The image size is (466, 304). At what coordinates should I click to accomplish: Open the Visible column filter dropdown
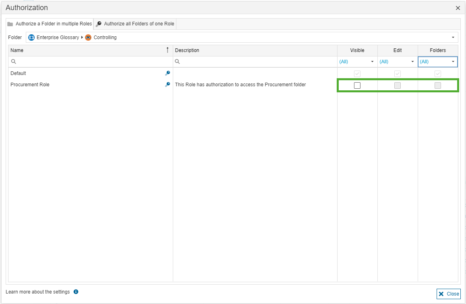tap(372, 62)
